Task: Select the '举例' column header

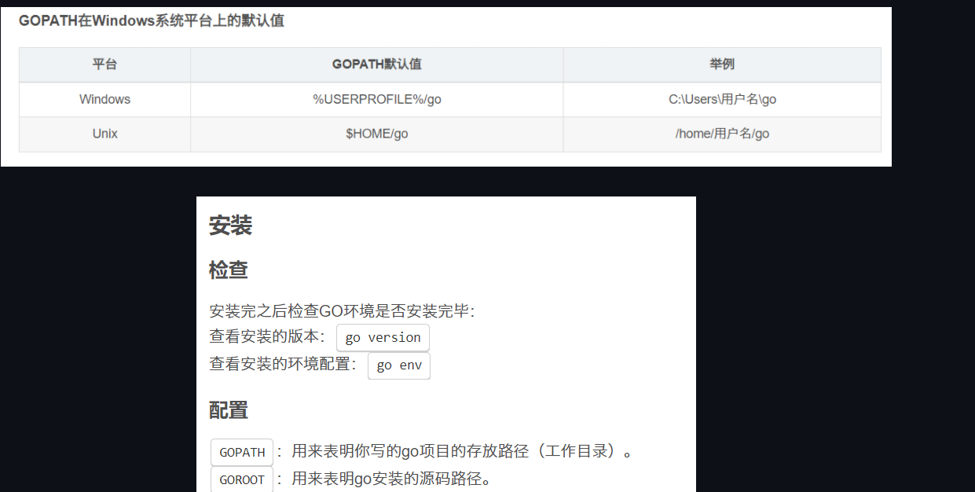Action: [722, 64]
